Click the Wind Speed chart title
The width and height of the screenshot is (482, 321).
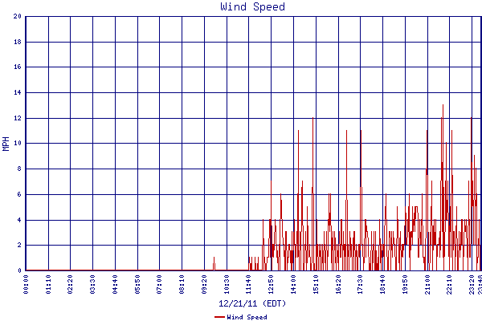(x=253, y=6)
